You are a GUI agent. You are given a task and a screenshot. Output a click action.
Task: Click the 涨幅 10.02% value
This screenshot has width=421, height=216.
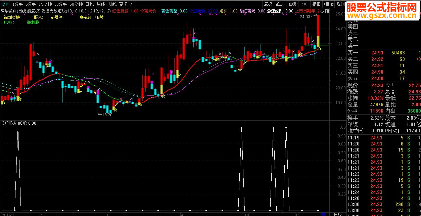(x=376, y=98)
